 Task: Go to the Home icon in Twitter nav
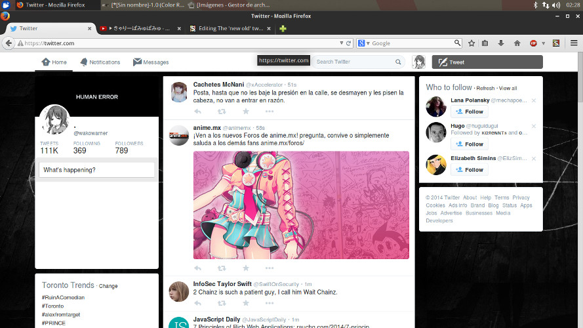[46, 62]
